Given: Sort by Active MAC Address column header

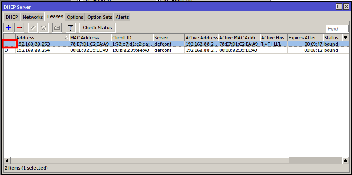Looking at the screenshot, I should click(x=239, y=38).
